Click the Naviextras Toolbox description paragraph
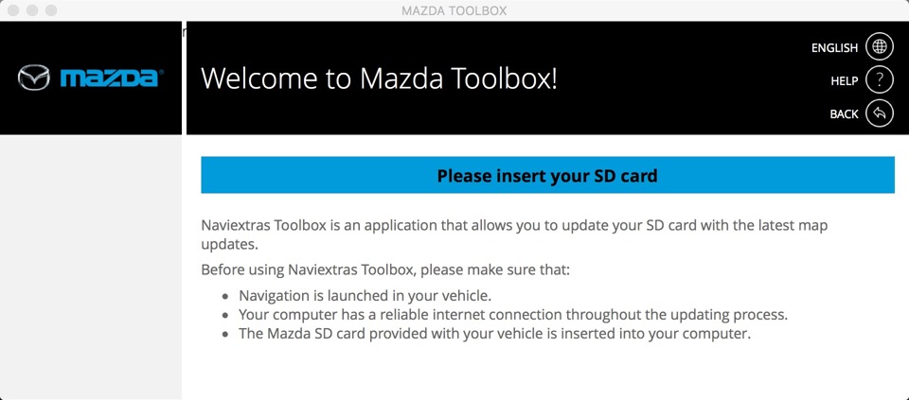Viewport: 909px width, 400px height. click(x=514, y=235)
